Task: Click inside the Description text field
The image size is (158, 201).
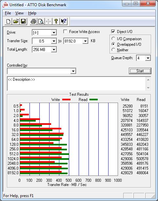Action: pos(77,84)
